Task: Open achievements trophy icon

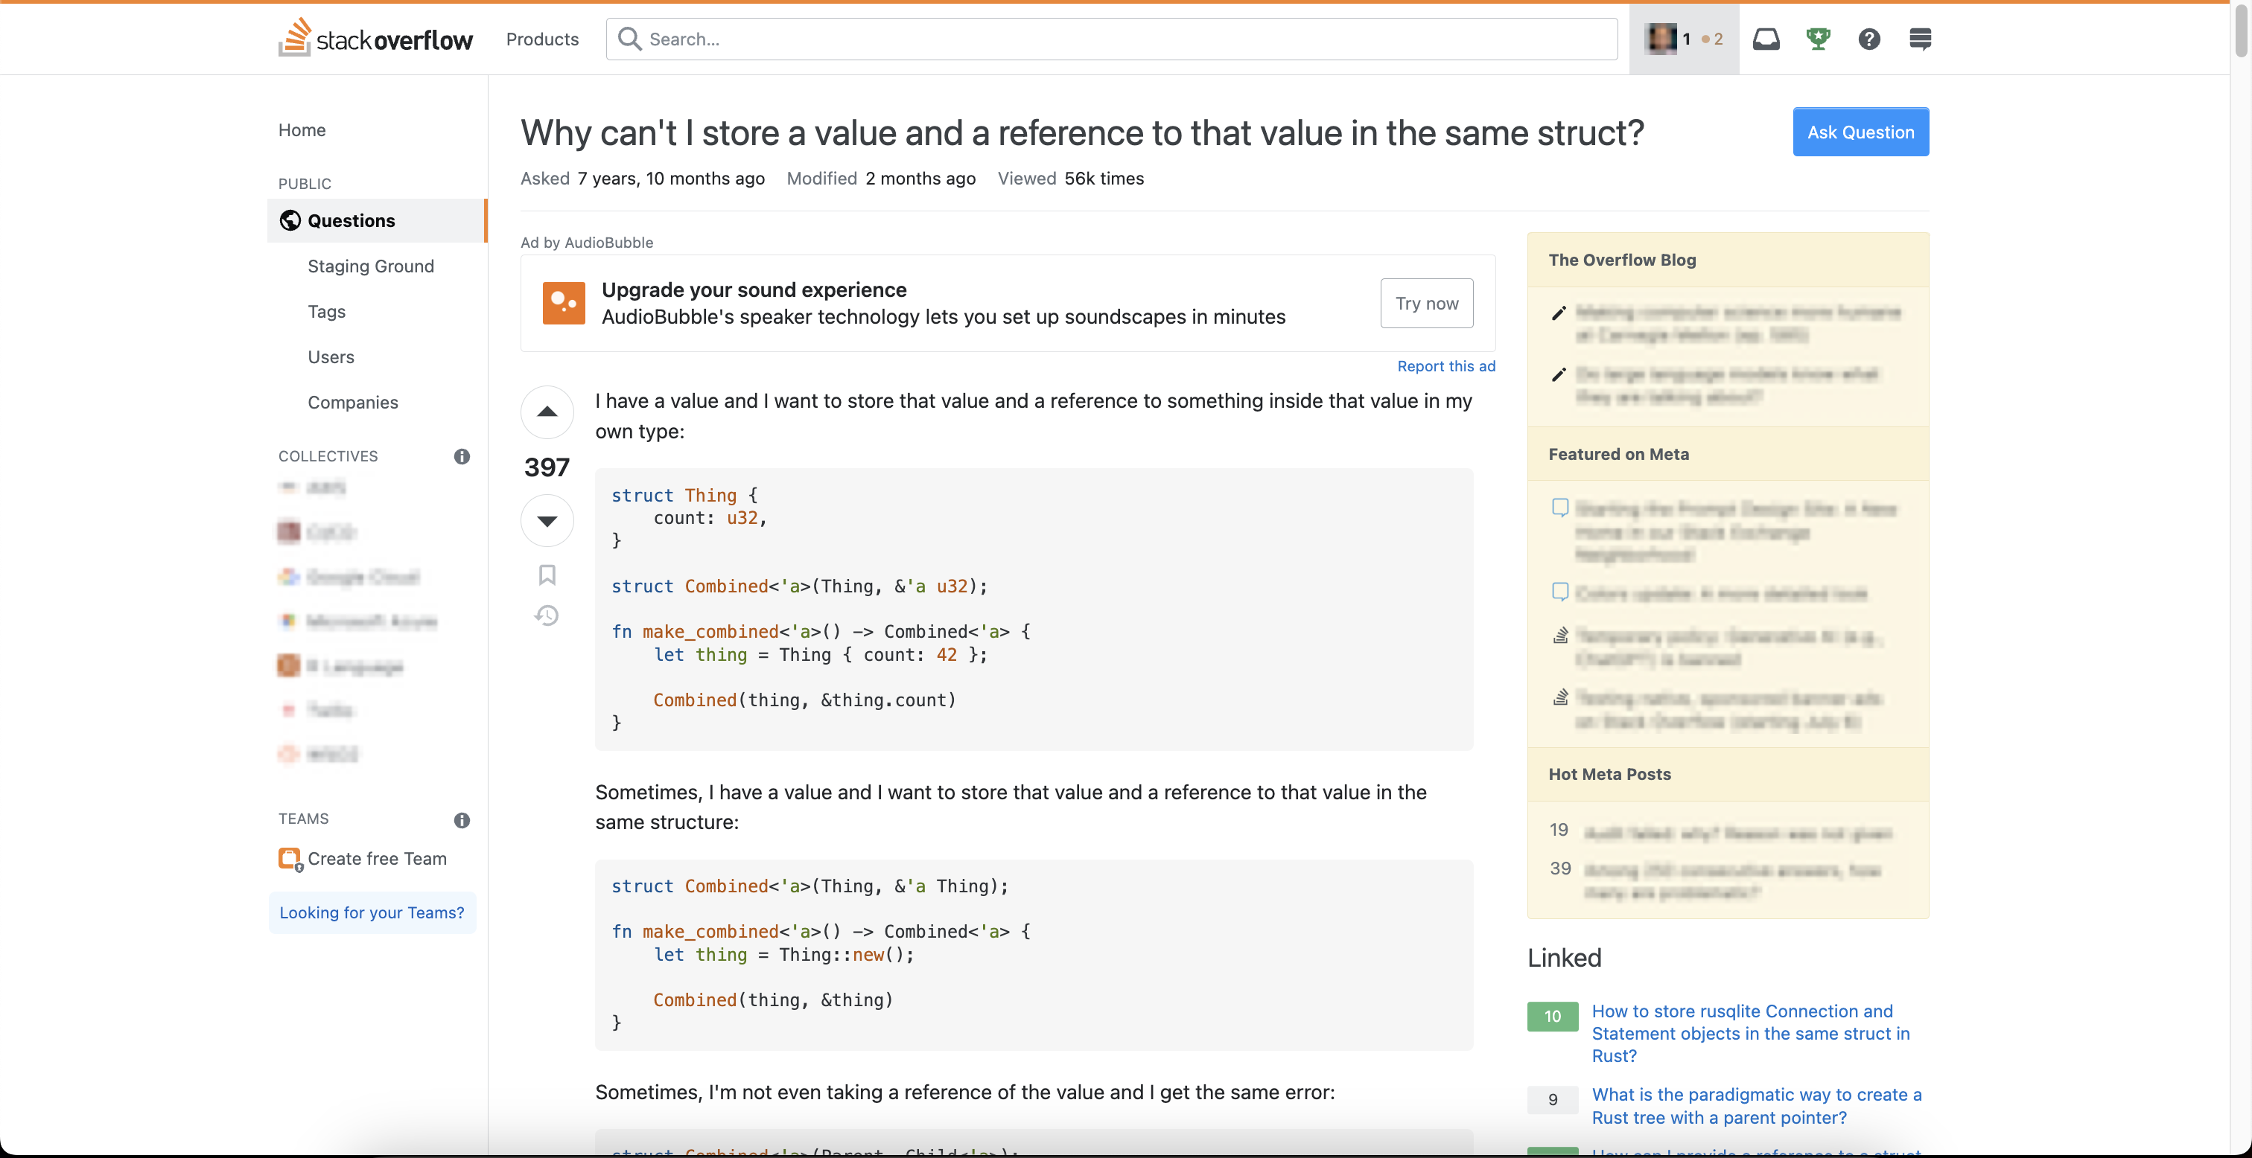Action: [x=1816, y=39]
